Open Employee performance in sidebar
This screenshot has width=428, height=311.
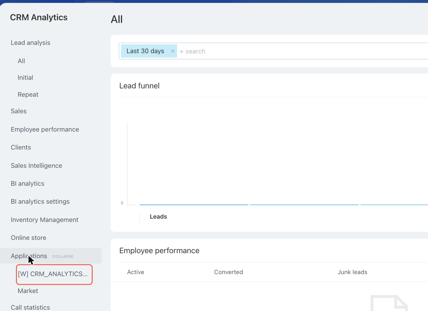click(x=45, y=129)
